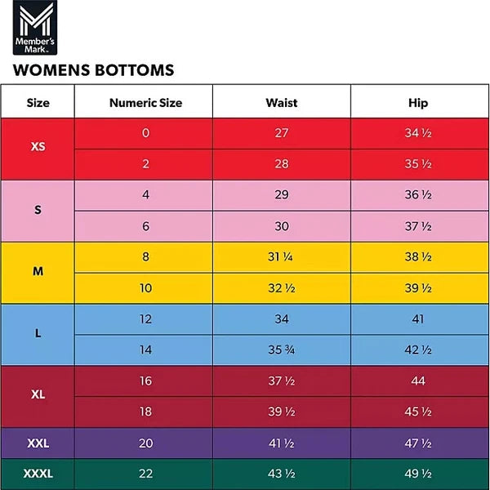Select the blue L size cell
Viewport: 490px width, 490px height.
pyautogui.click(x=38, y=334)
